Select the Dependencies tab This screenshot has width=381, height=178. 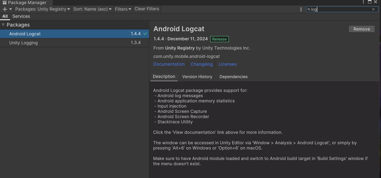tap(233, 77)
